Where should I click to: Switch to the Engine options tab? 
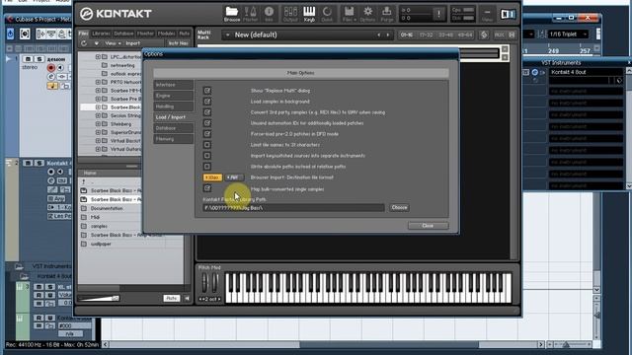173,96
